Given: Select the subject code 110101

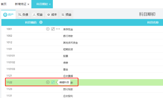Looking at the screenshot, I should pyautogui.click(x=11, y=56).
